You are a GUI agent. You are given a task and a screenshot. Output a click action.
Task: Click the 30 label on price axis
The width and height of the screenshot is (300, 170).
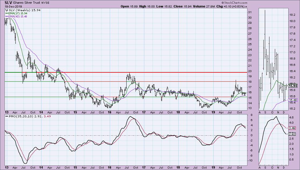[250, 18]
